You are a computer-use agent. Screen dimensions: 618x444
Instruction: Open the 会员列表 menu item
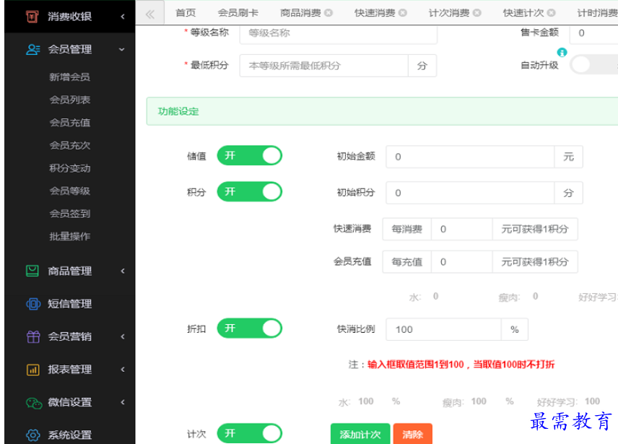pos(70,100)
